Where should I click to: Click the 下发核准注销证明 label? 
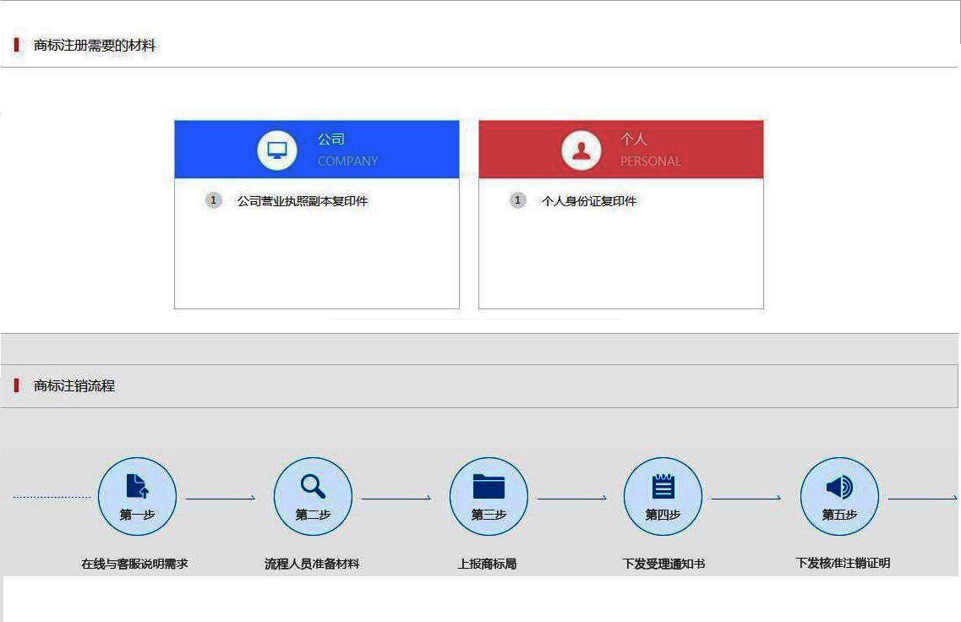pyautogui.click(x=843, y=563)
